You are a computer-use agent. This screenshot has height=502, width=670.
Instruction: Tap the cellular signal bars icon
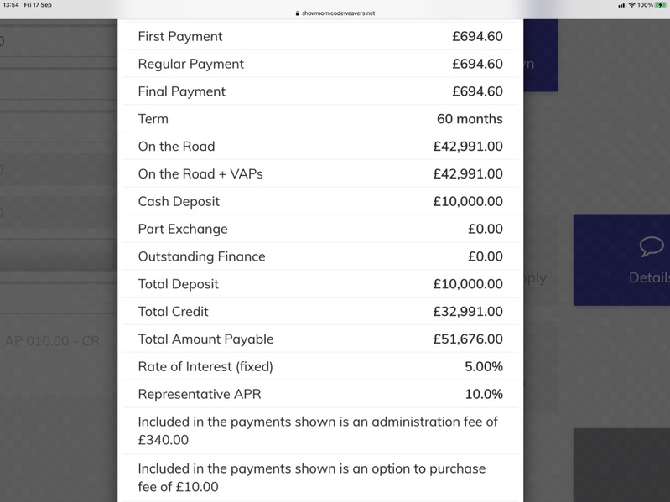point(622,5)
